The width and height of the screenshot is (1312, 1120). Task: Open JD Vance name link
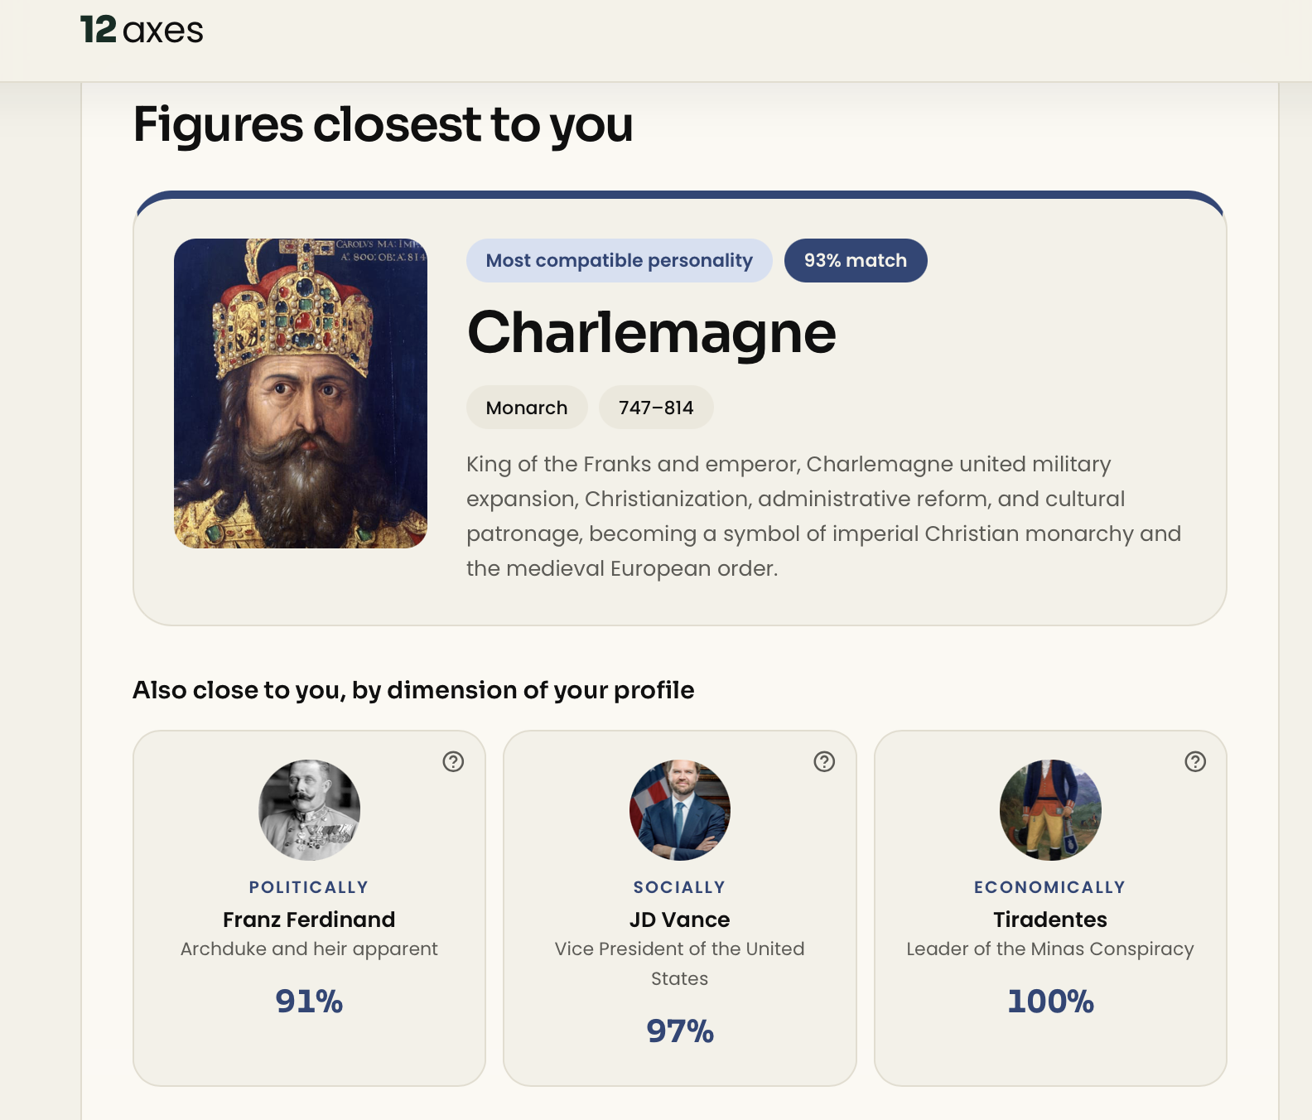(x=680, y=920)
